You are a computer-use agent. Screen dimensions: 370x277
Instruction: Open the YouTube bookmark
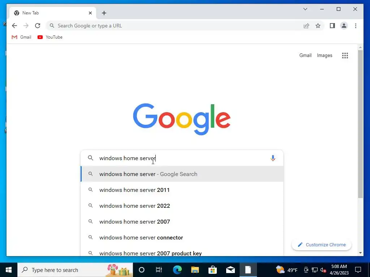50,37
